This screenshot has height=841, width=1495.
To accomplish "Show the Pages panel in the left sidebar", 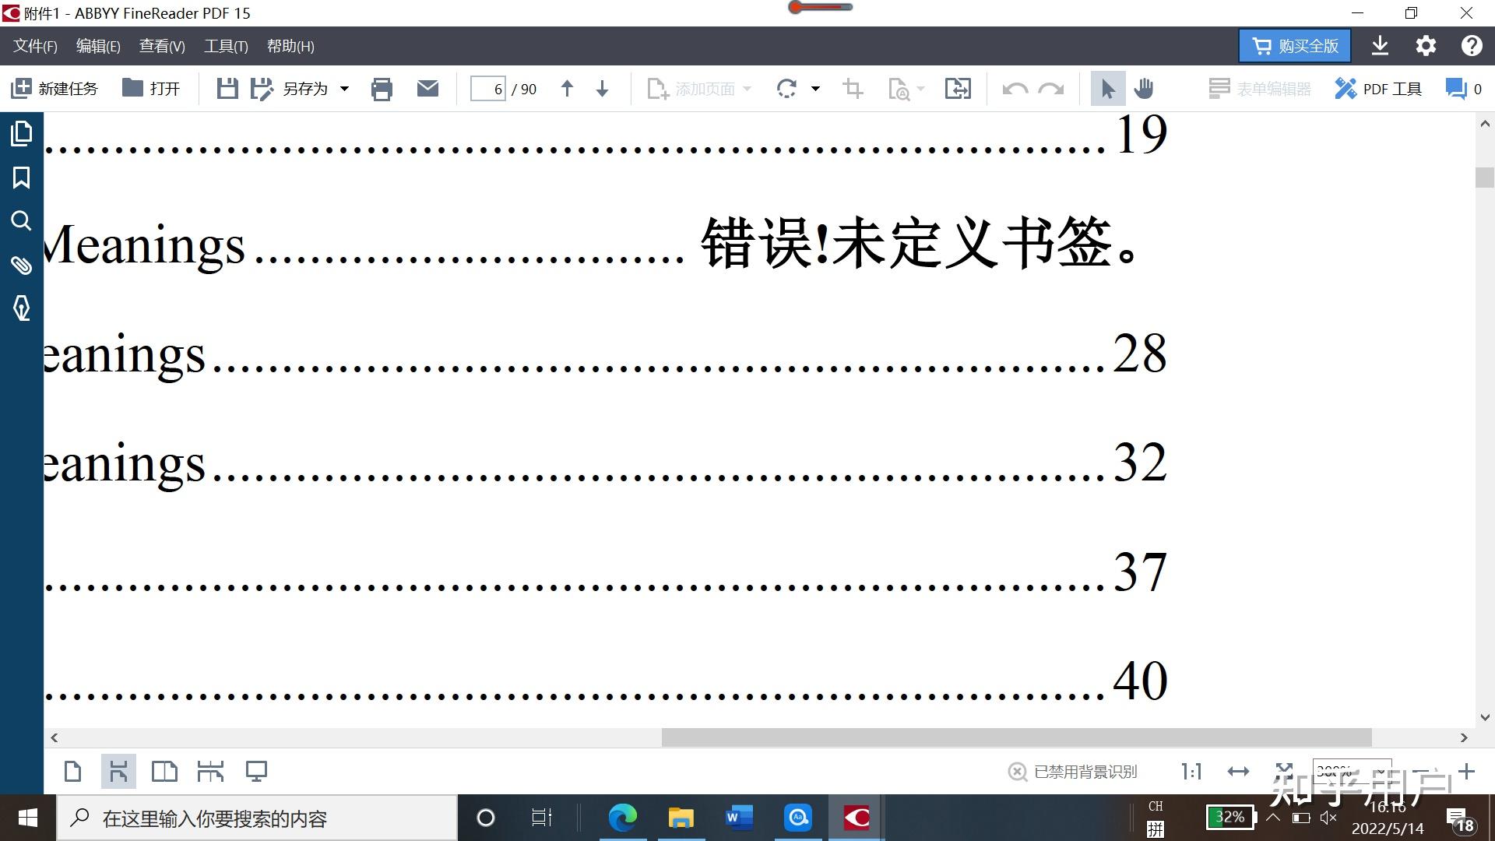I will [x=22, y=133].
